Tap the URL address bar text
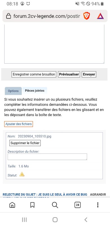This screenshot has width=110, height=227. click(47, 16)
